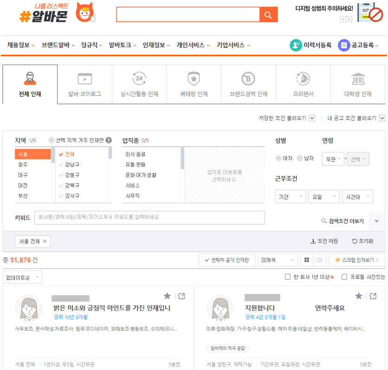Expand 내 공고 조건 불러오기 dropdown
Image resolution: width=388 pixels, height=370 pixels.
click(382, 118)
